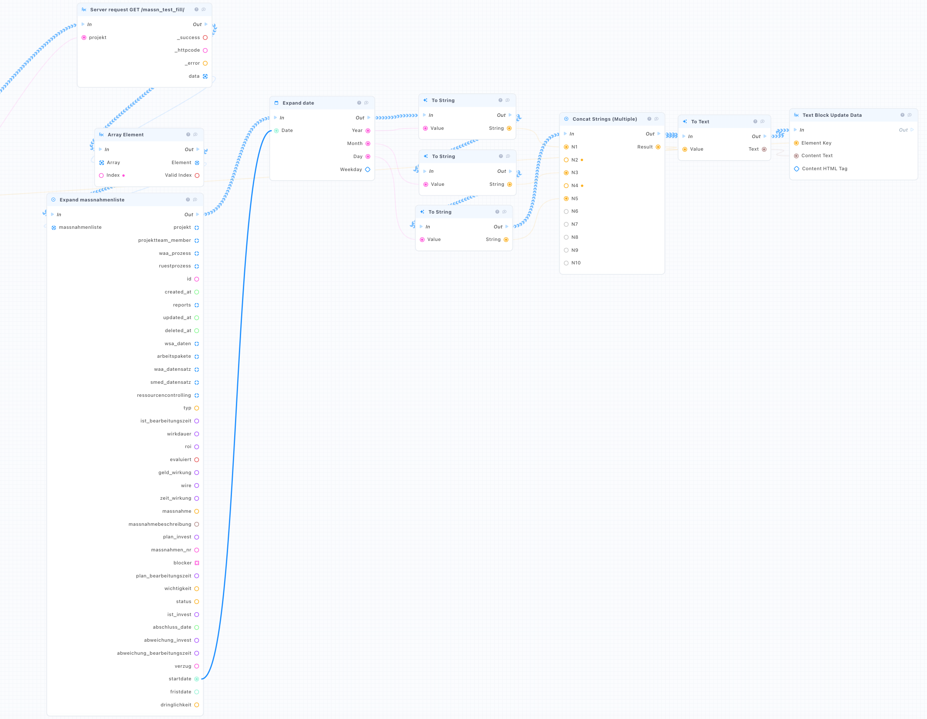Click the N2 input pin on Concat Strings
927x719 pixels.
566,160
